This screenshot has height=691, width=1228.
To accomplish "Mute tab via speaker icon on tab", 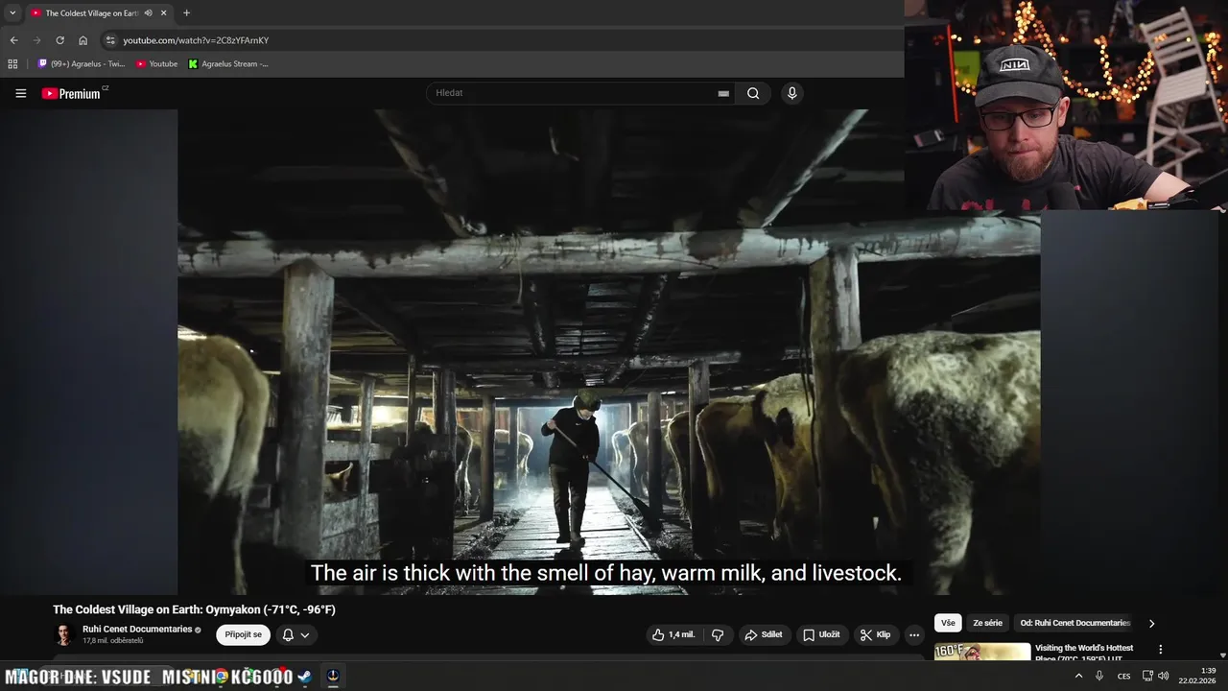I will (148, 12).
